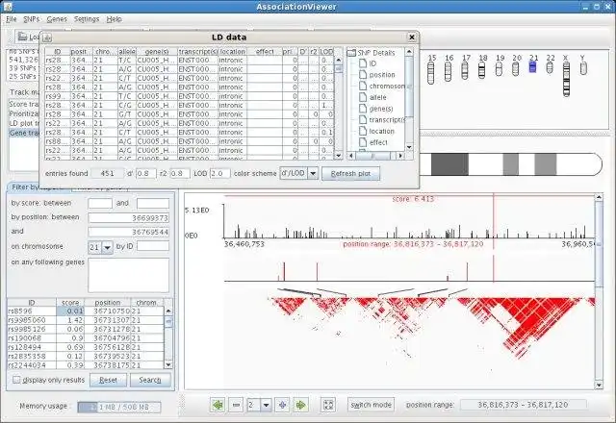
Task: Zoom in with the blue plus button
Action: 282,405
